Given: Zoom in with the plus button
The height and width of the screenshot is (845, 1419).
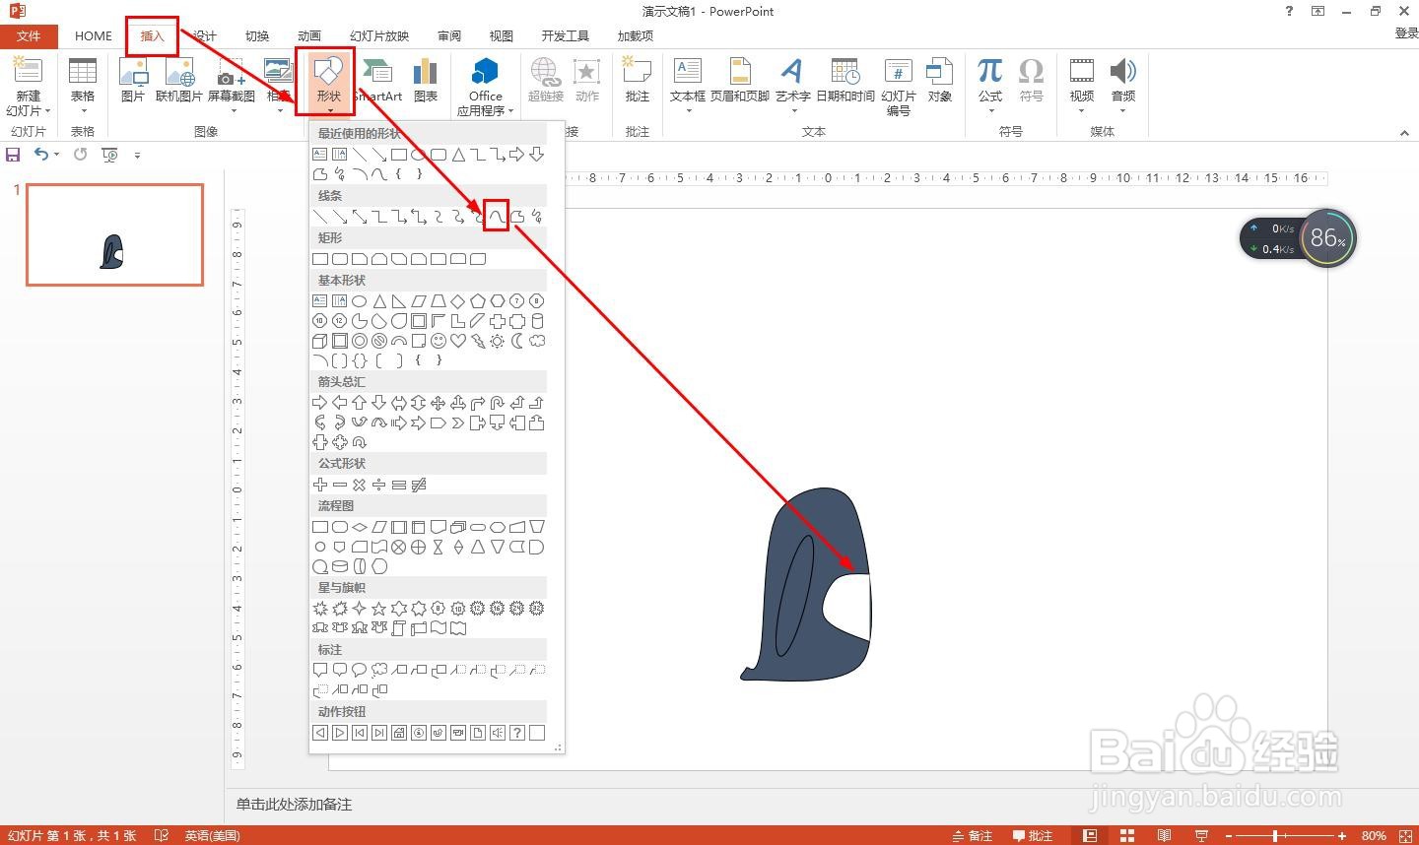Looking at the screenshot, I should (x=1341, y=835).
